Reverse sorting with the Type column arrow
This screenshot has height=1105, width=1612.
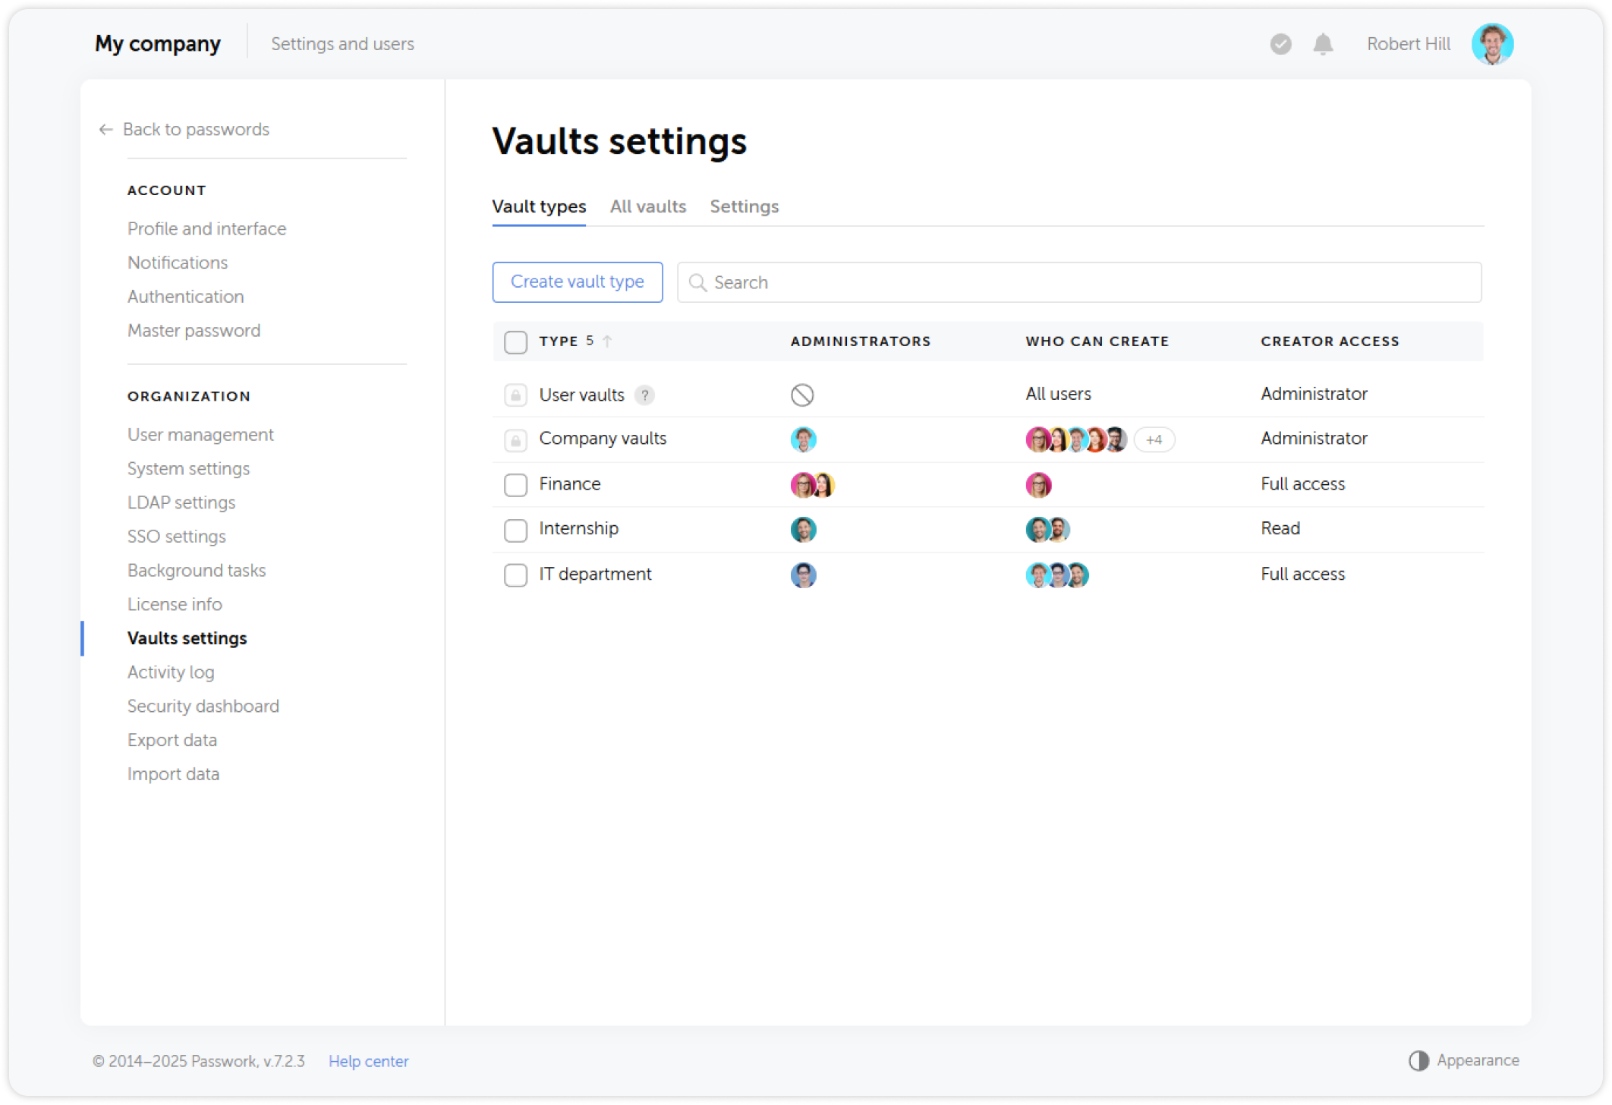point(608,341)
